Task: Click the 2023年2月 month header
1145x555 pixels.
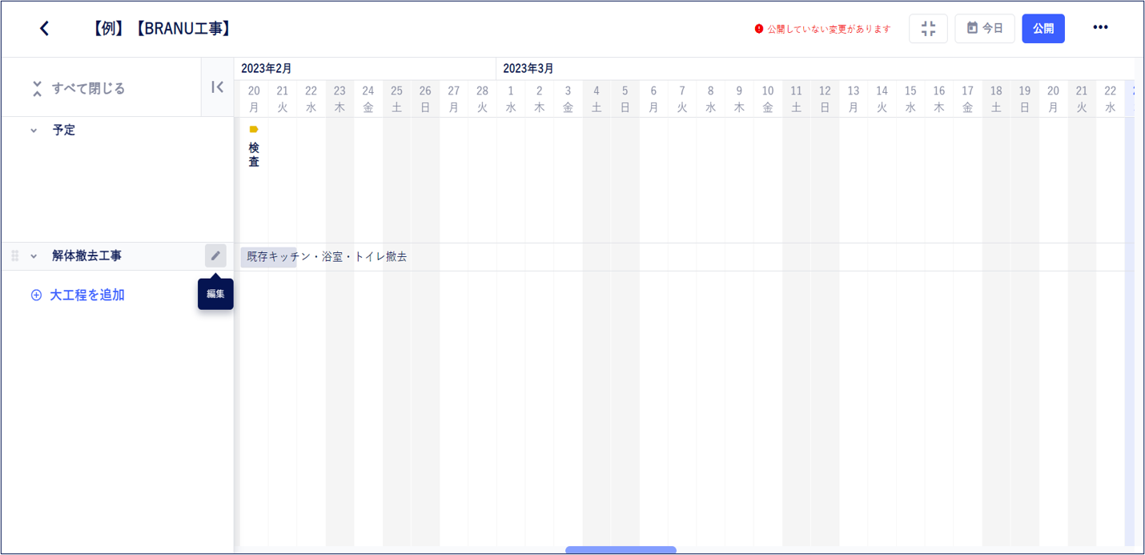Action: tap(267, 69)
